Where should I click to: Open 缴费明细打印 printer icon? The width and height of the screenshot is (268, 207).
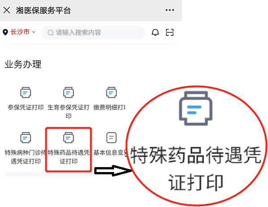pos(111,92)
